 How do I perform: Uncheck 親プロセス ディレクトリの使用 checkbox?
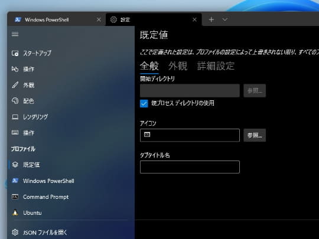144,103
